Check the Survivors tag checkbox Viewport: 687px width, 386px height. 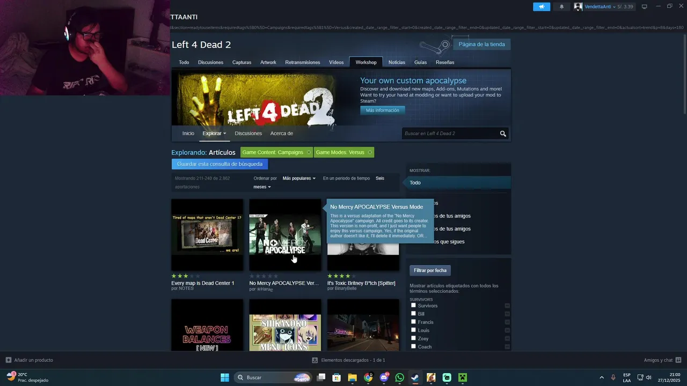pos(413,305)
